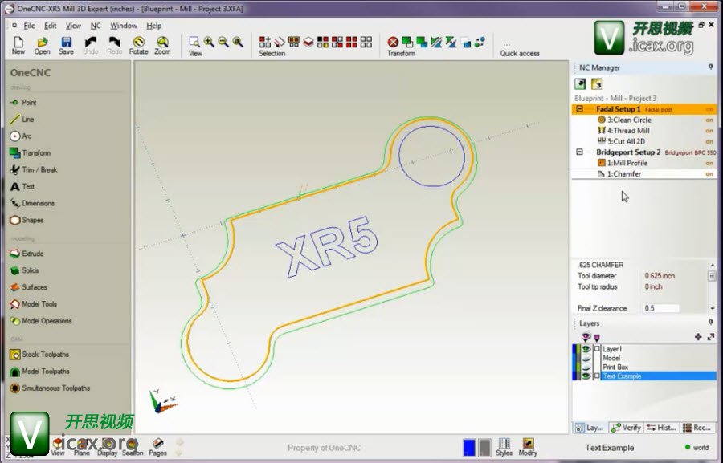Open Simultaneous Toolpaths

pyautogui.click(x=50, y=388)
